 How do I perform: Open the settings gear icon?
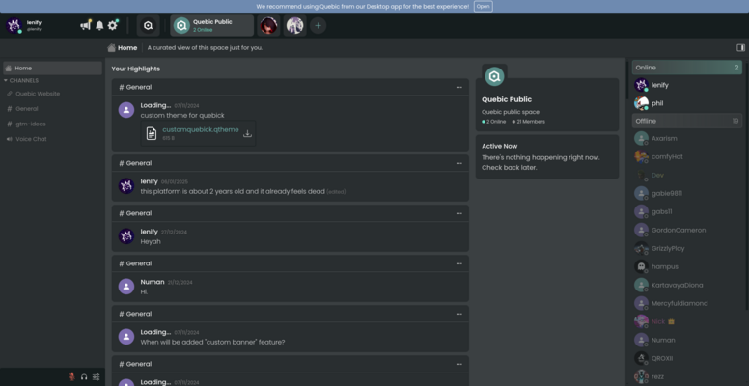(113, 25)
